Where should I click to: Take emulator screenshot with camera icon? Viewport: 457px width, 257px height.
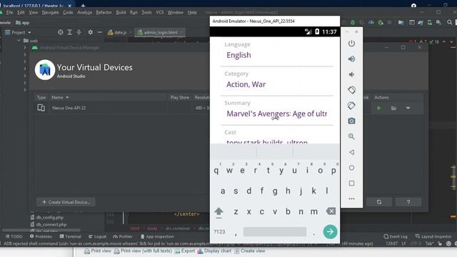(x=351, y=121)
